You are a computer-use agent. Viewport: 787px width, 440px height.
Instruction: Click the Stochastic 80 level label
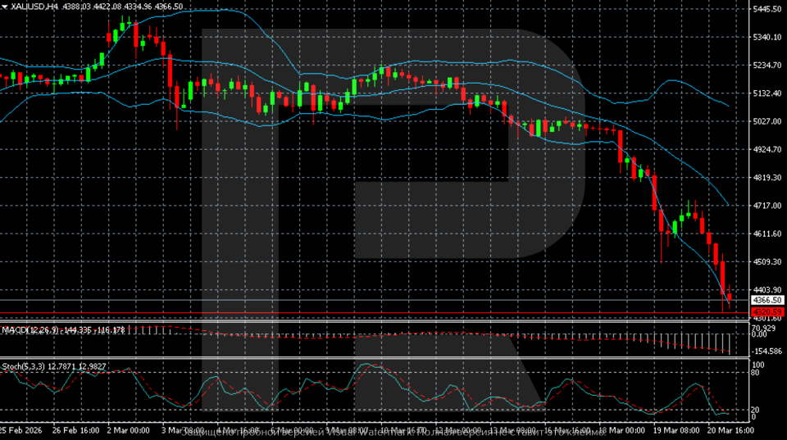pyautogui.click(x=757, y=372)
